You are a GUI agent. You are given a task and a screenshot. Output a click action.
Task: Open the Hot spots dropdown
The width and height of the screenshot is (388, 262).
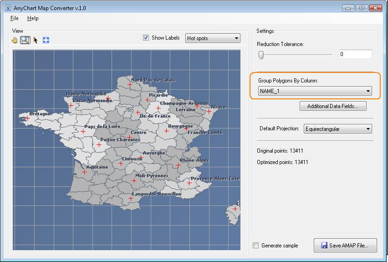[213, 38]
